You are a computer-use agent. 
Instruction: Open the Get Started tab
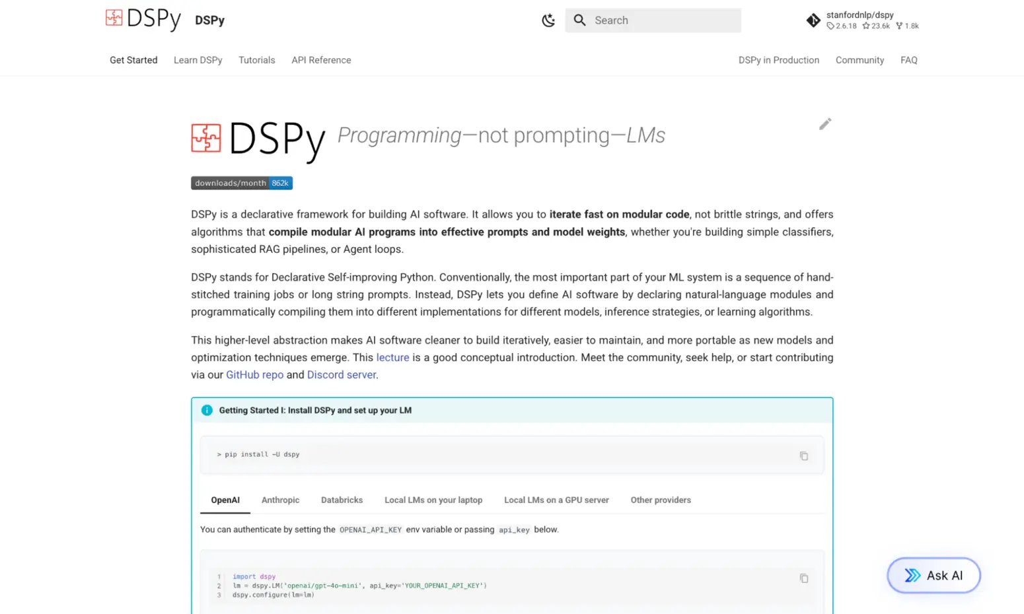(x=133, y=60)
